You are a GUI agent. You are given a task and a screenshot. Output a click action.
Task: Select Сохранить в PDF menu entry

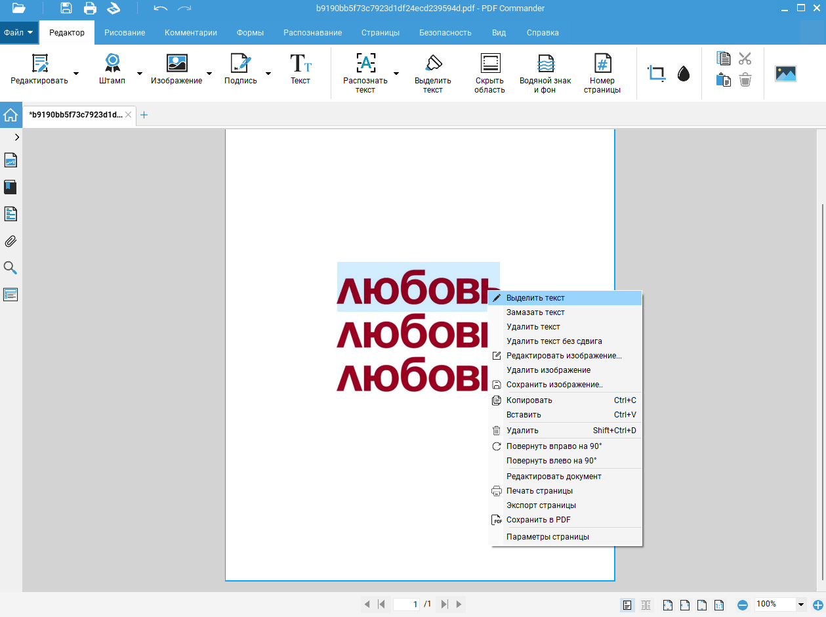565,520
